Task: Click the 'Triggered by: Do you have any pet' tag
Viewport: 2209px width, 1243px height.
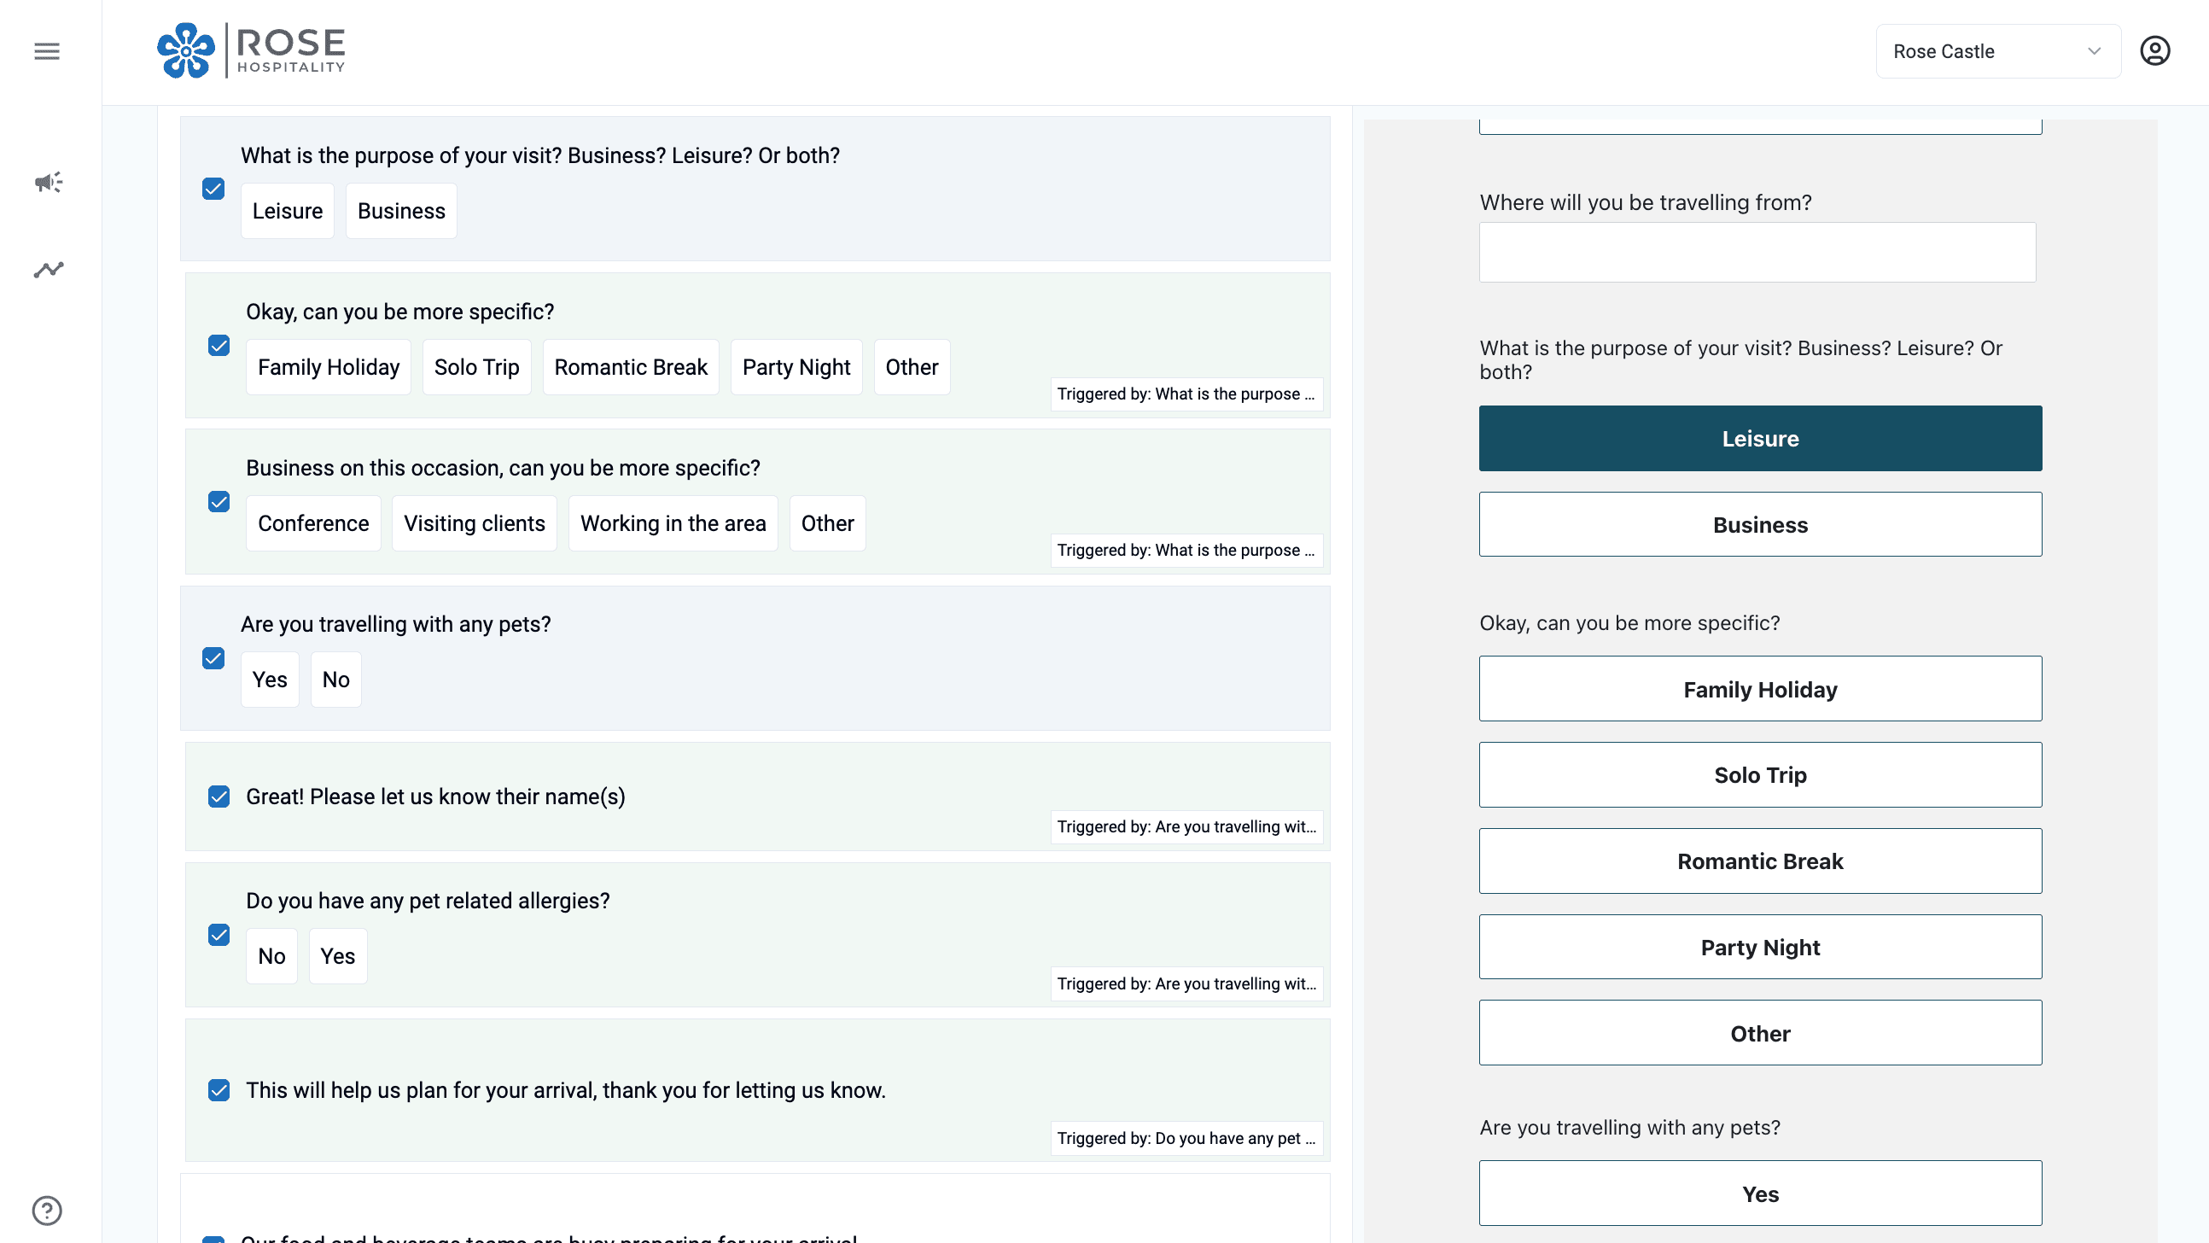Action: pyautogui.click(x=1186, y=1137)
